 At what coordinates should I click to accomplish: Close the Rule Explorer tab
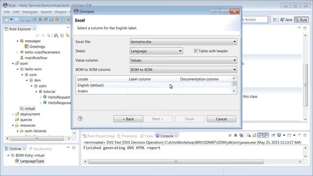pos(34,29)
